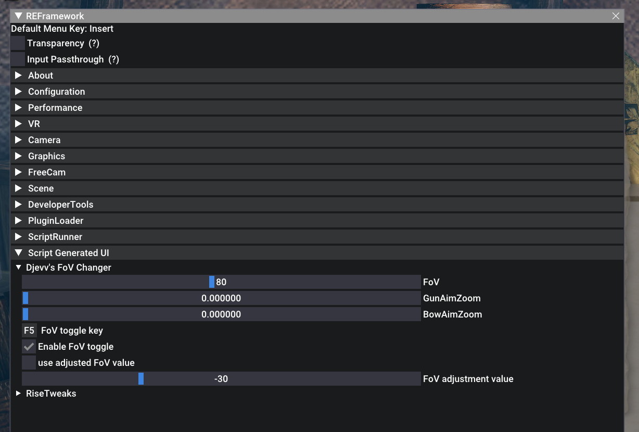Click the FoV slider showing 80

click(x=221, y=282)
